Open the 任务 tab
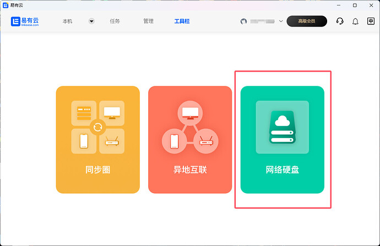380x246 pixels. 115,21
